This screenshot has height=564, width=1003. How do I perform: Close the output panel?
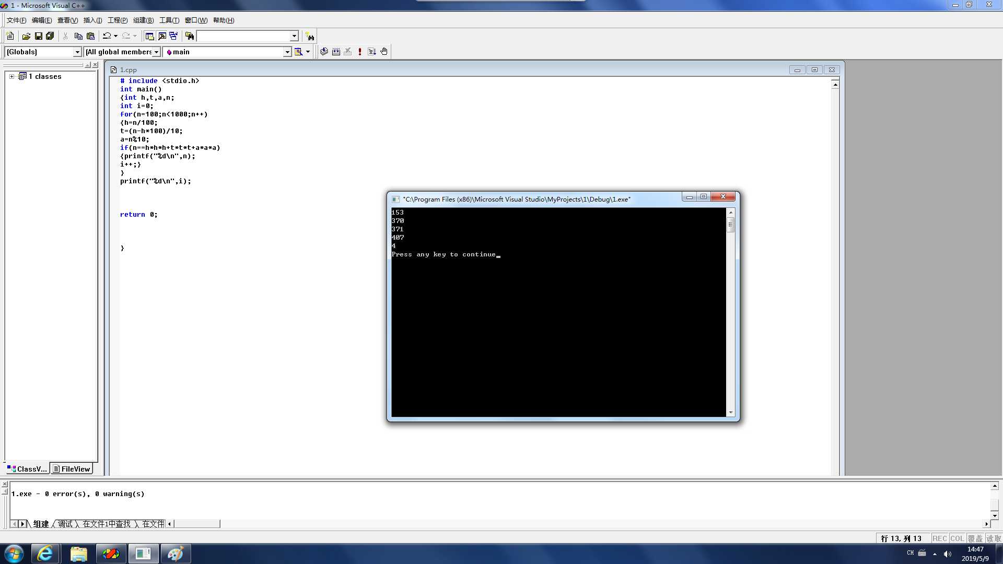(5, 485)
